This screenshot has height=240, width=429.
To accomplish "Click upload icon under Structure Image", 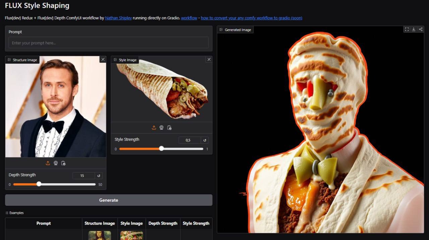I will tap(48, 163).
